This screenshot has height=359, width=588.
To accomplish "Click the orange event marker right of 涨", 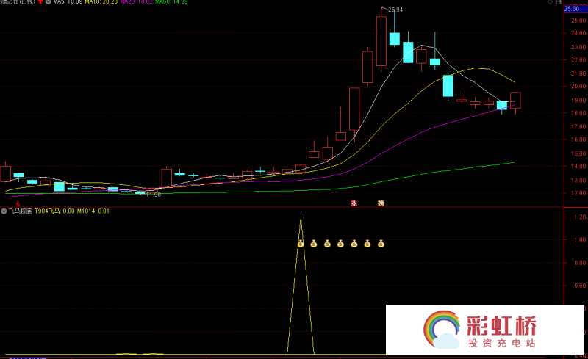I will 381,203.
